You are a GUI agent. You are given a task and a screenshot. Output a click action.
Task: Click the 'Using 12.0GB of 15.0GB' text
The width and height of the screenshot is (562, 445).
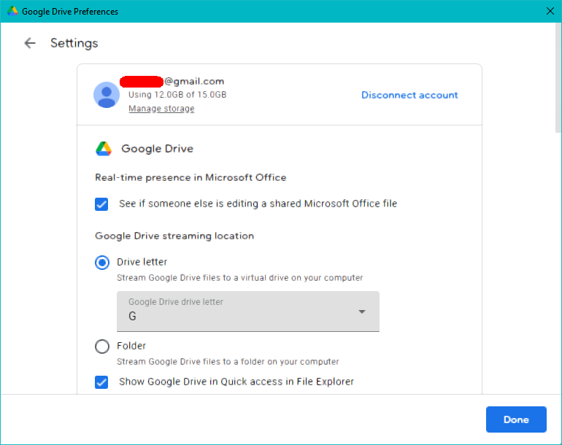177,95
